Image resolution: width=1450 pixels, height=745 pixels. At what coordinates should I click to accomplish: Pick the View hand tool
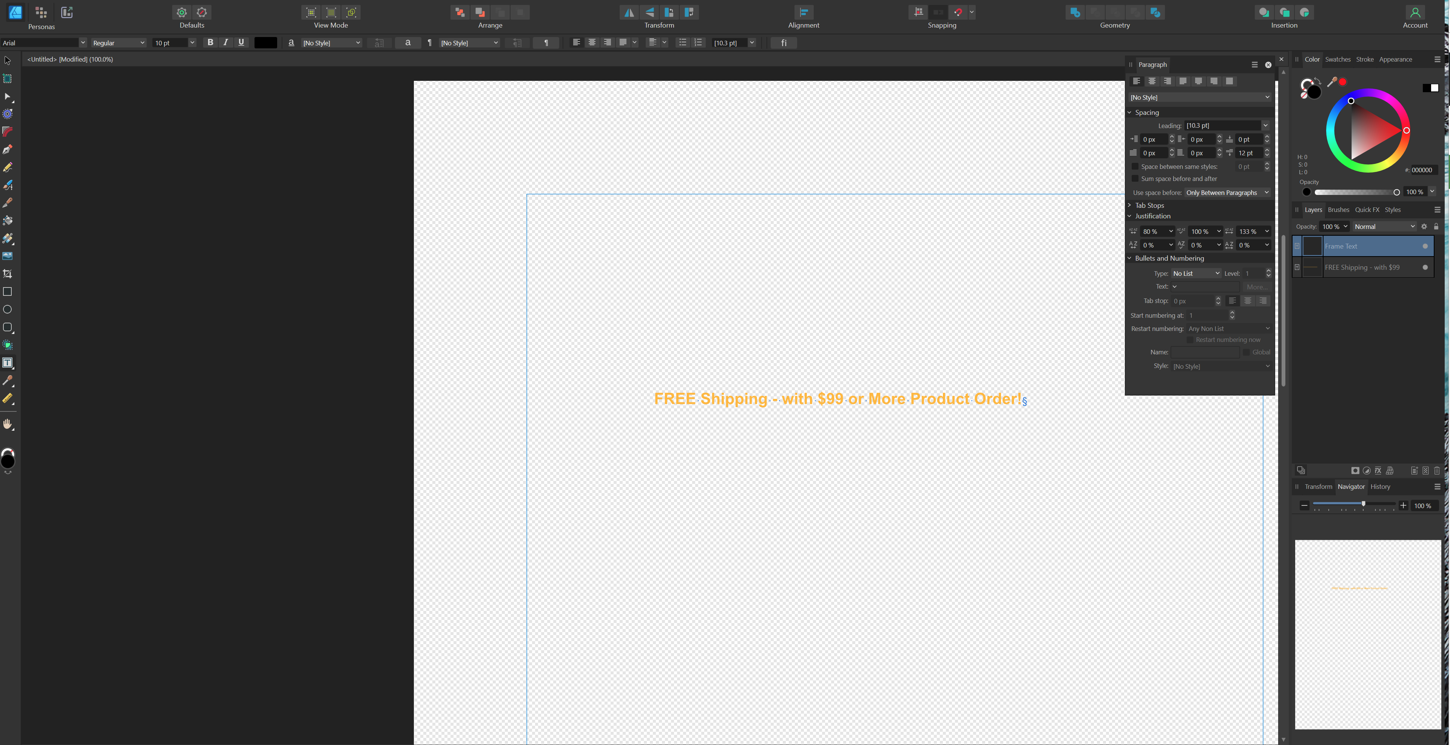coord(7,425)
